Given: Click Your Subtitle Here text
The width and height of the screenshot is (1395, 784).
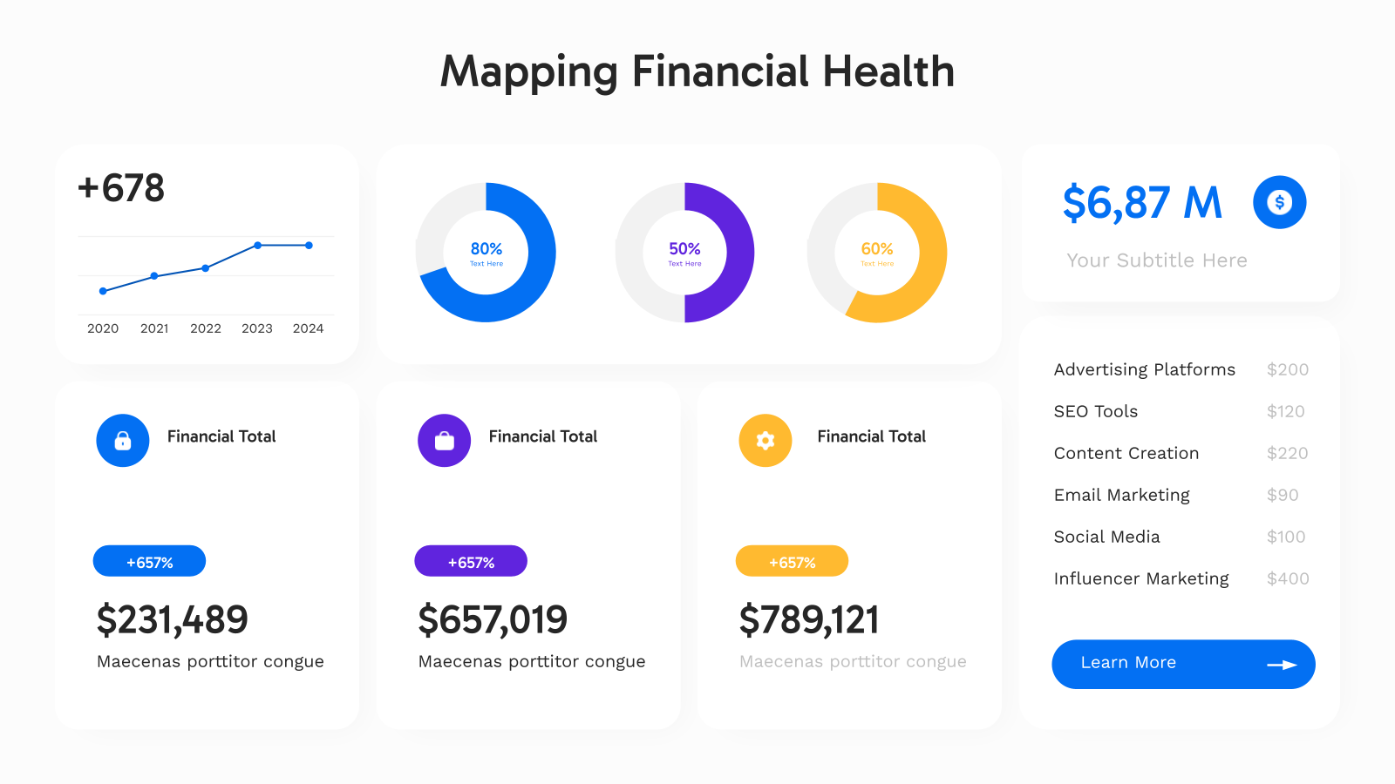Looking at the screenshot, I should coord(1157,260).
